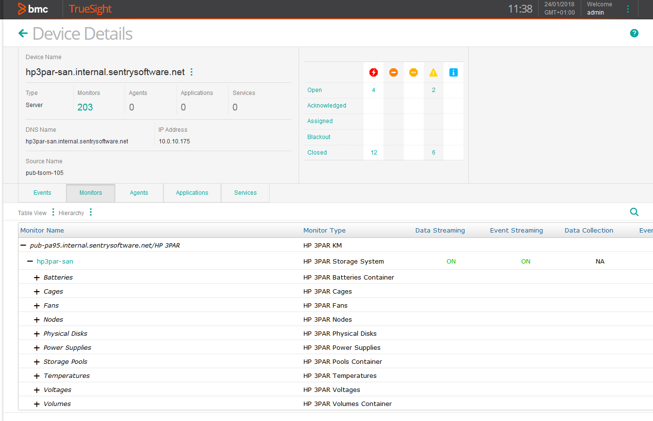
Task: Switch to the Applications tab
Action: tap(192, 192)
